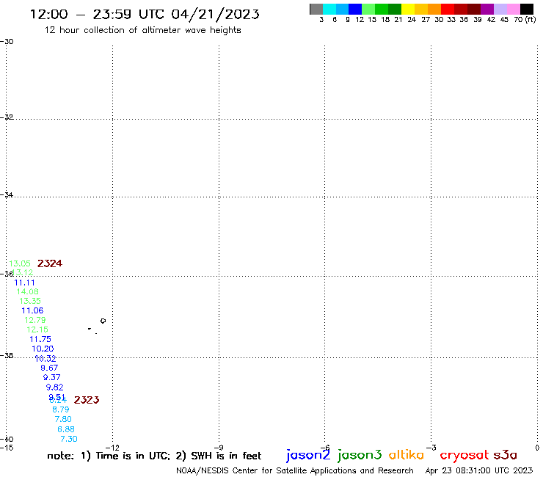Click the NOAA/NESDIS Center attribution text
543x477 pixels.
click(295, 471)
